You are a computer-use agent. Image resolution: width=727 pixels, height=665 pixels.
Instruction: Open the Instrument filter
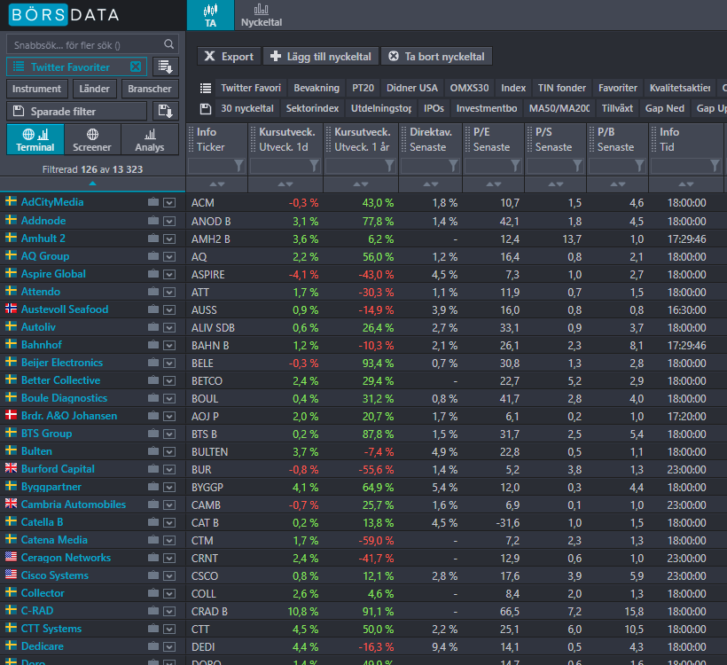(x=36, y=89)
